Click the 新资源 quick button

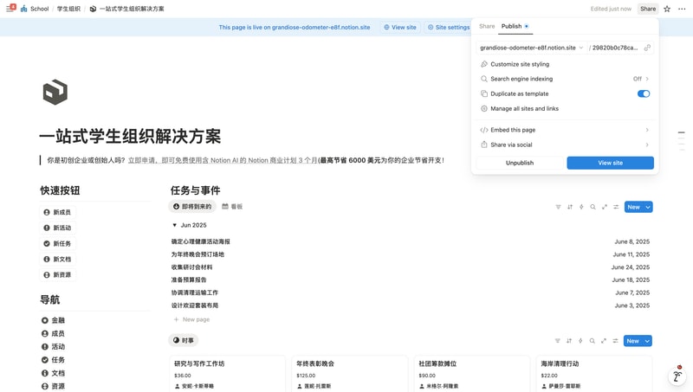[x=58, y=274]
